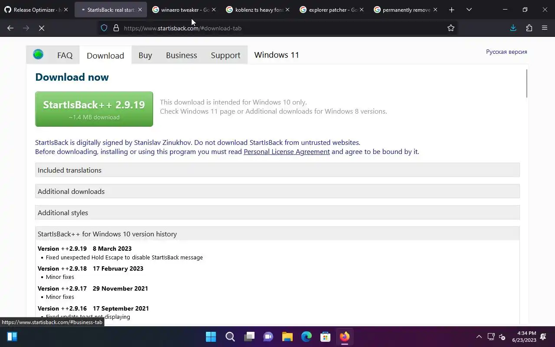Close the koblenz ts heavy font tab
Image resolution: width=555 pixels, height=347 pixels.
point(287,10)
